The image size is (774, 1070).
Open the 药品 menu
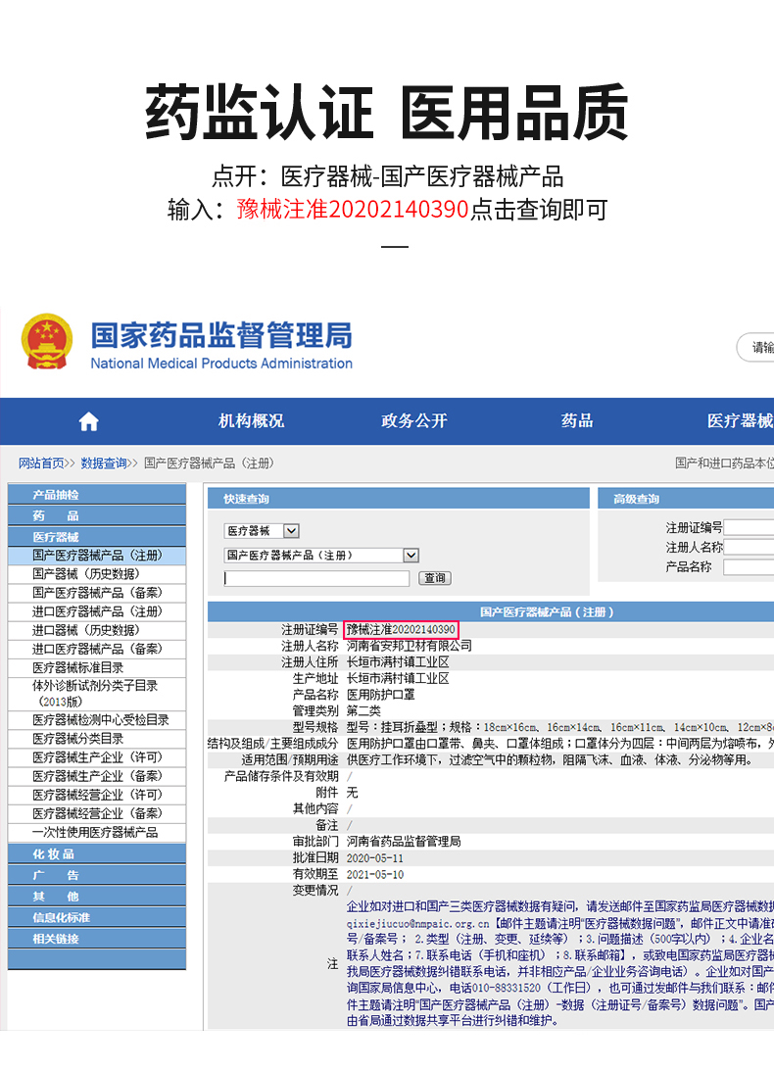pos(577,421)
